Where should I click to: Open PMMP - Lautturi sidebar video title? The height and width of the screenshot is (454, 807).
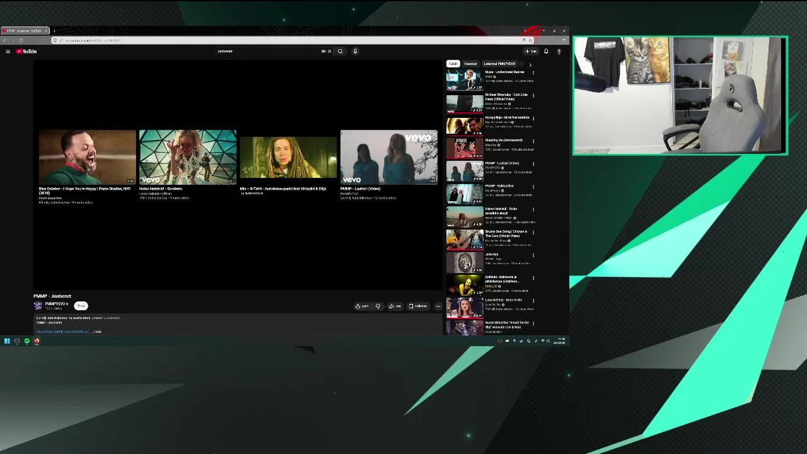(502, 163)
